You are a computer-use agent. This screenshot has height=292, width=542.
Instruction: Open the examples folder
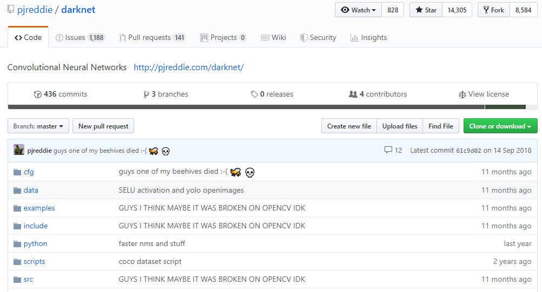coord(39,208)
